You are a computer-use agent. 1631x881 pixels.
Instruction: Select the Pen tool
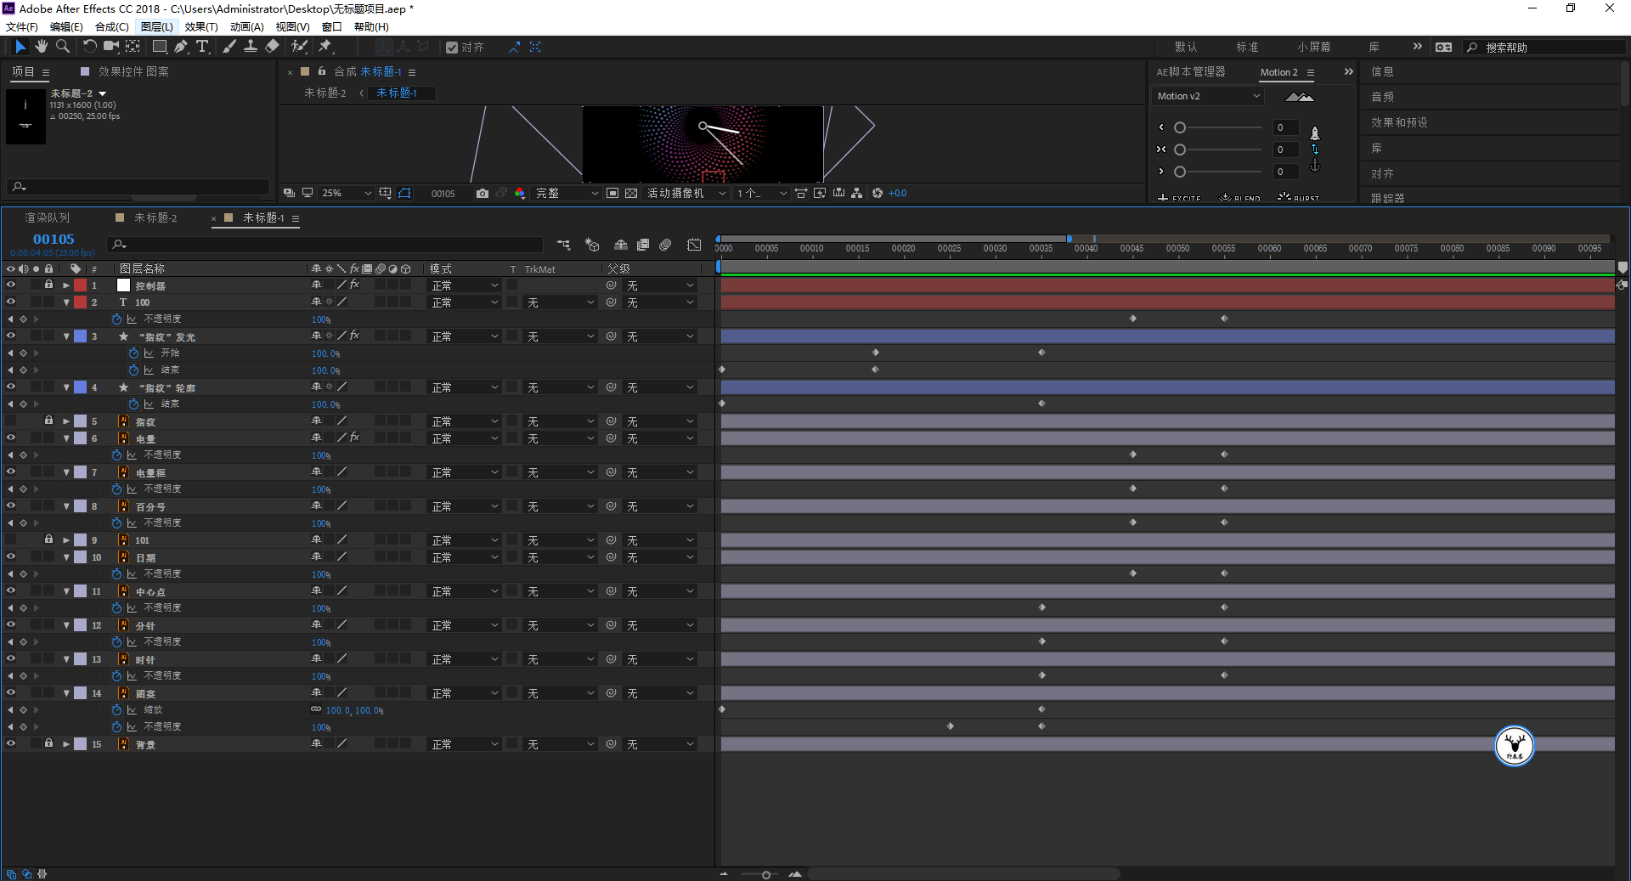(x=181, y=47)
